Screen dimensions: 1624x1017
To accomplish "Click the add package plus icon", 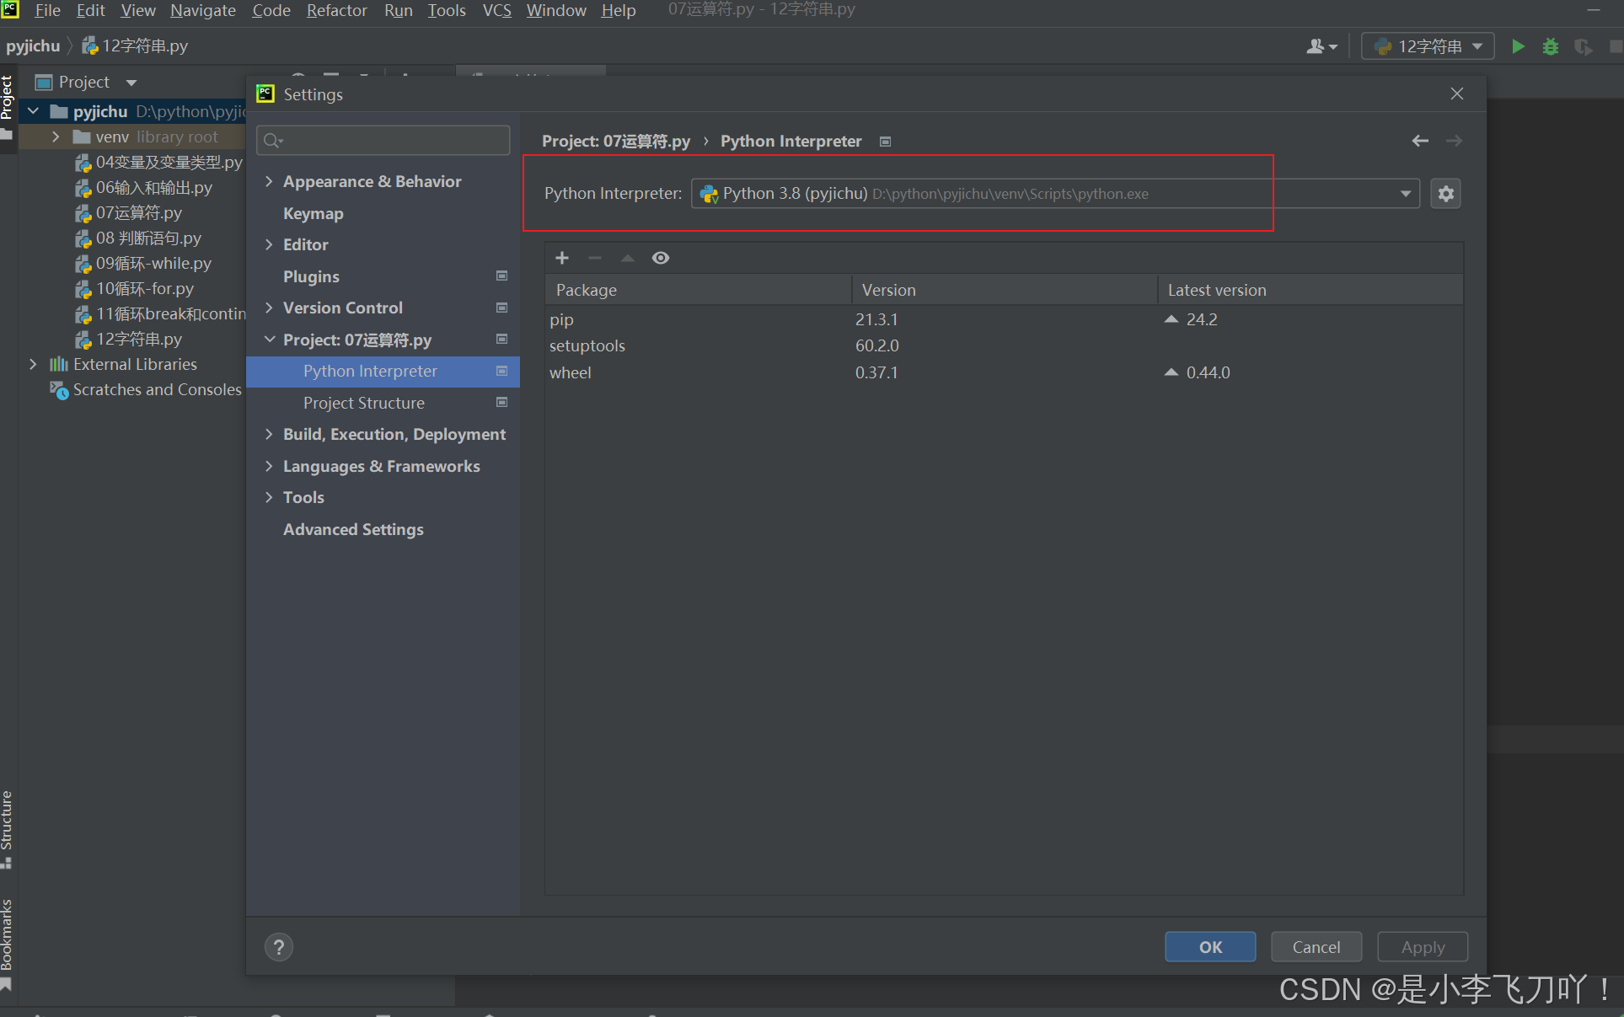I will [x=562, y=258].
